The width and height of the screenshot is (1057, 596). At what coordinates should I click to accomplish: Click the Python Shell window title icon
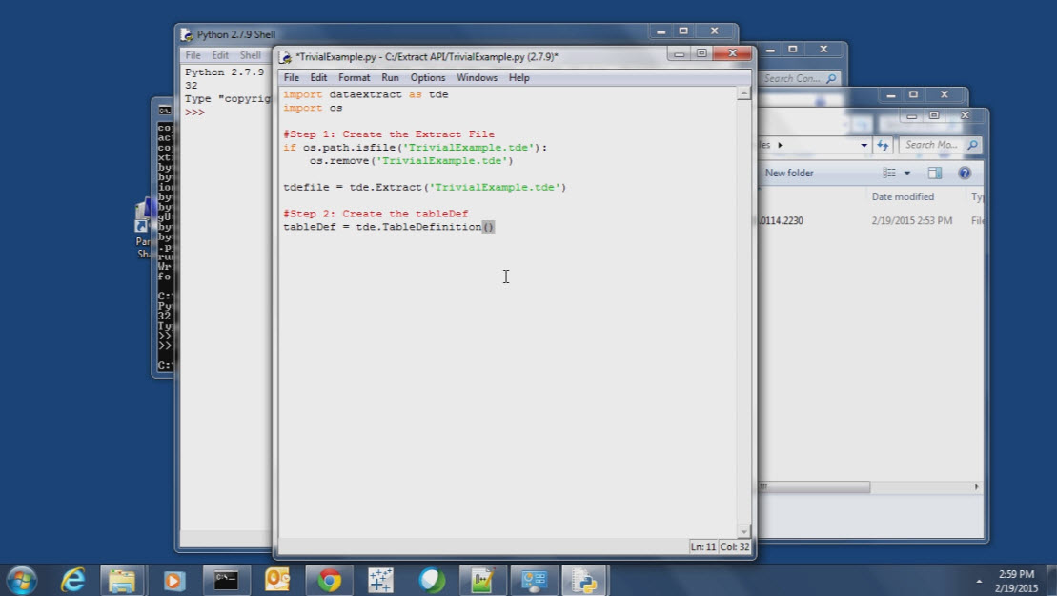pyautogui.click(x=187, y=34)
